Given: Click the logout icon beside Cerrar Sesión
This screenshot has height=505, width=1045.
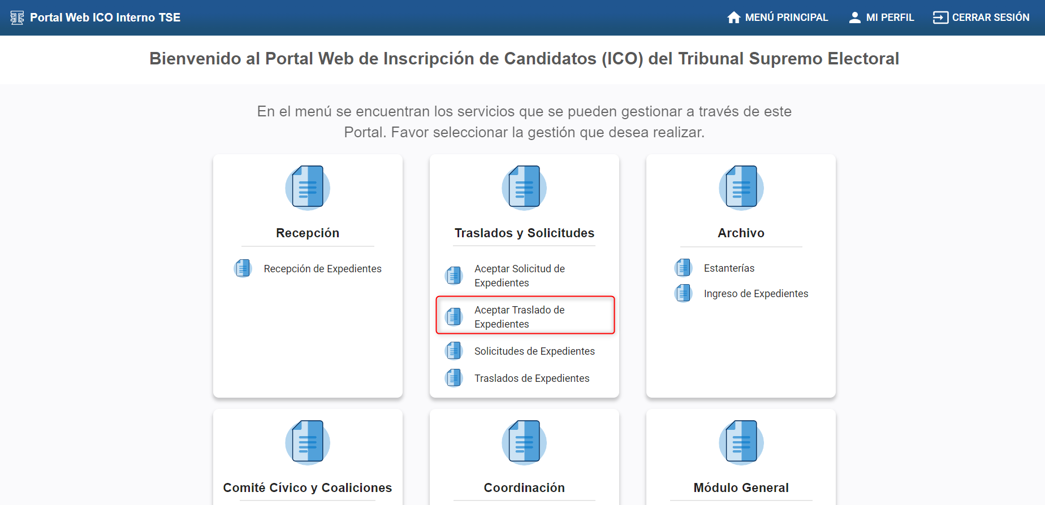Looking at the screenshot, I should [940, 18].
